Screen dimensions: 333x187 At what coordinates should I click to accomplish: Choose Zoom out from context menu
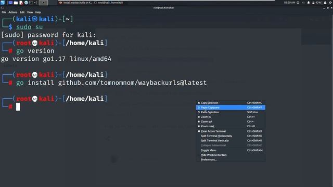[230, 122]
